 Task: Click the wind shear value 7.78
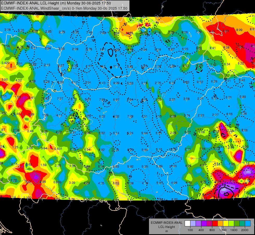click(x=130, y=116)
